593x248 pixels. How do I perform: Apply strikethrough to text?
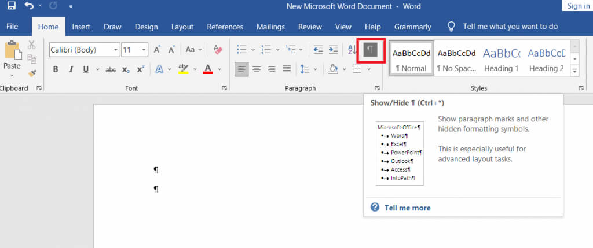point(111,69)
